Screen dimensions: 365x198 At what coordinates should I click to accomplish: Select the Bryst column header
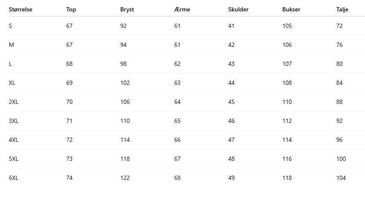(127, 9)
